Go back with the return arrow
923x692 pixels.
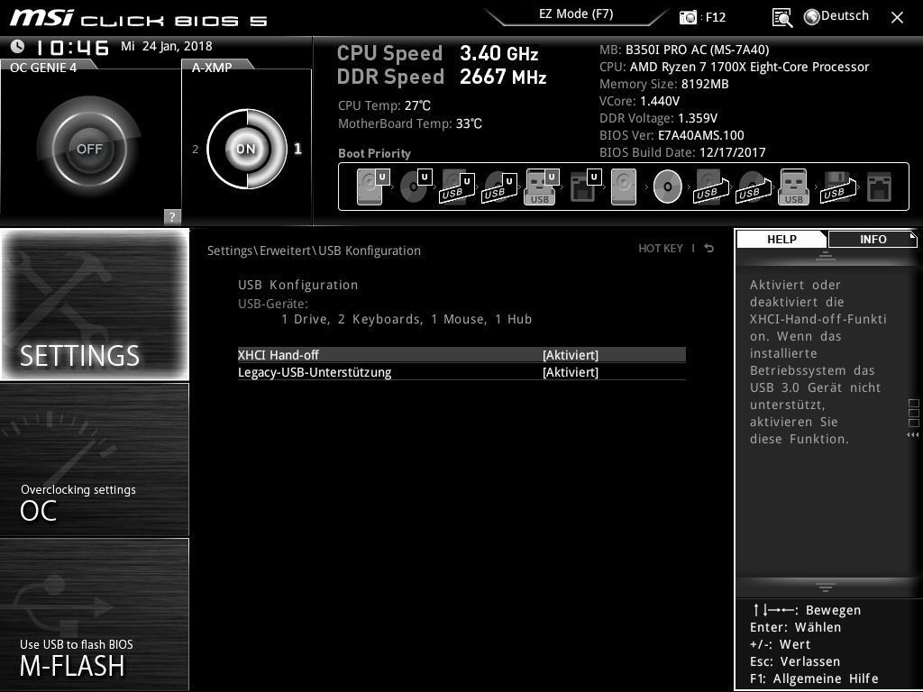709,249
